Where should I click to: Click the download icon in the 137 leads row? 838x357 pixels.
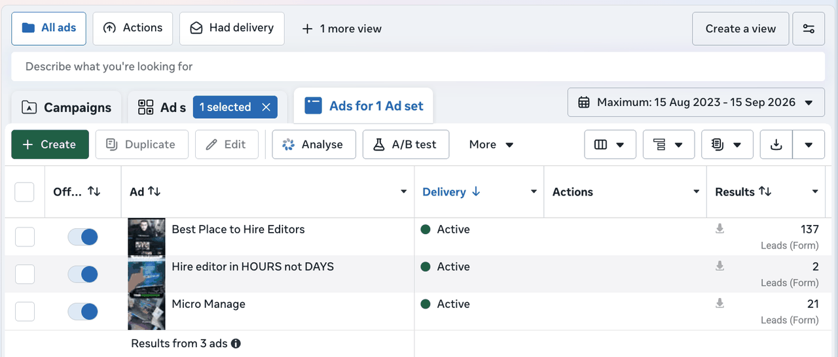pyautogui.click(x=720, y=229)
